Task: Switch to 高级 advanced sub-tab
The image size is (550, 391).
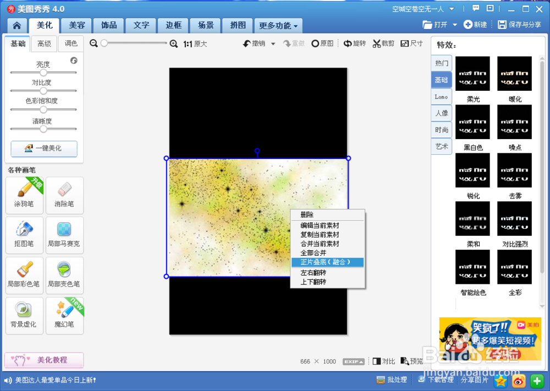Action: (44, 43)
